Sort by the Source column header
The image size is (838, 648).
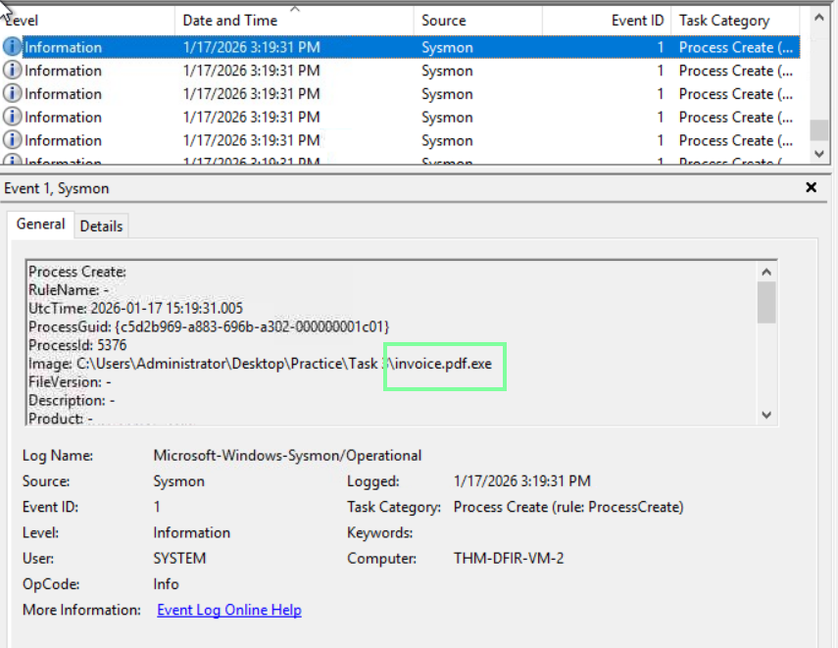point(443,21)
